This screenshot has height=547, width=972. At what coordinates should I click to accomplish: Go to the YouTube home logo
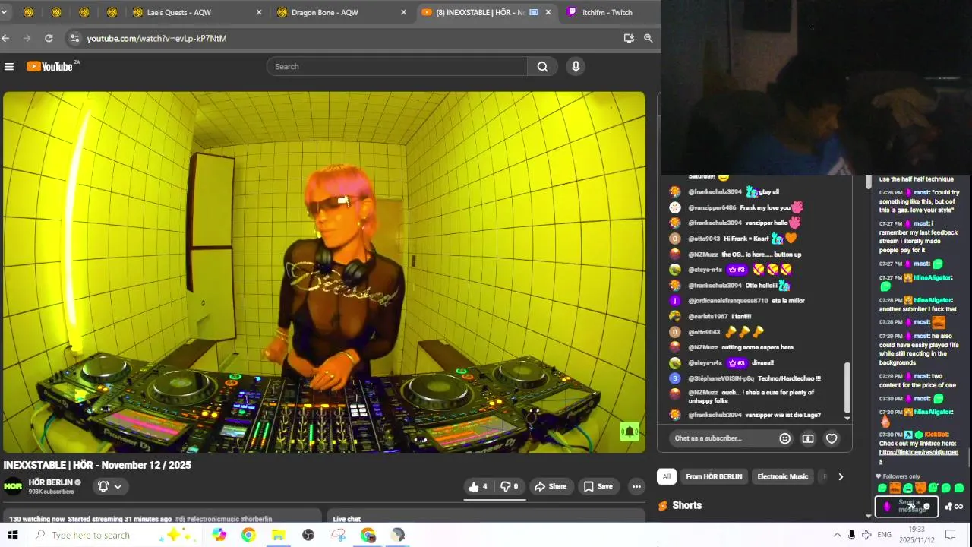pos(52,67)
